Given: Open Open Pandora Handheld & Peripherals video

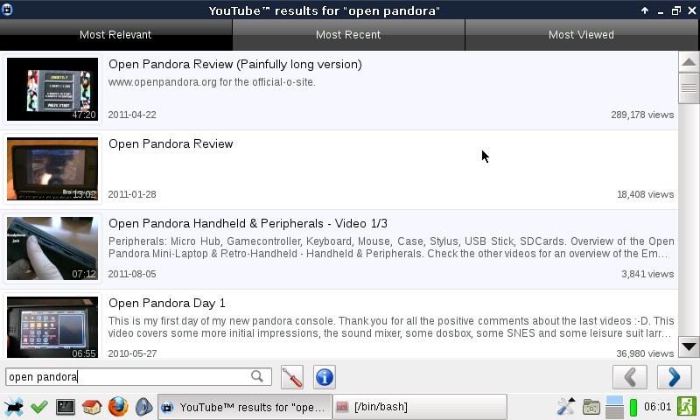Looking at the screenshot, I should click(248, 223).
